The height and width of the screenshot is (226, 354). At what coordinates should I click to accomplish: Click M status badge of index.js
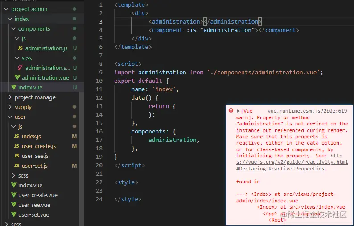[x=74, y=136]
